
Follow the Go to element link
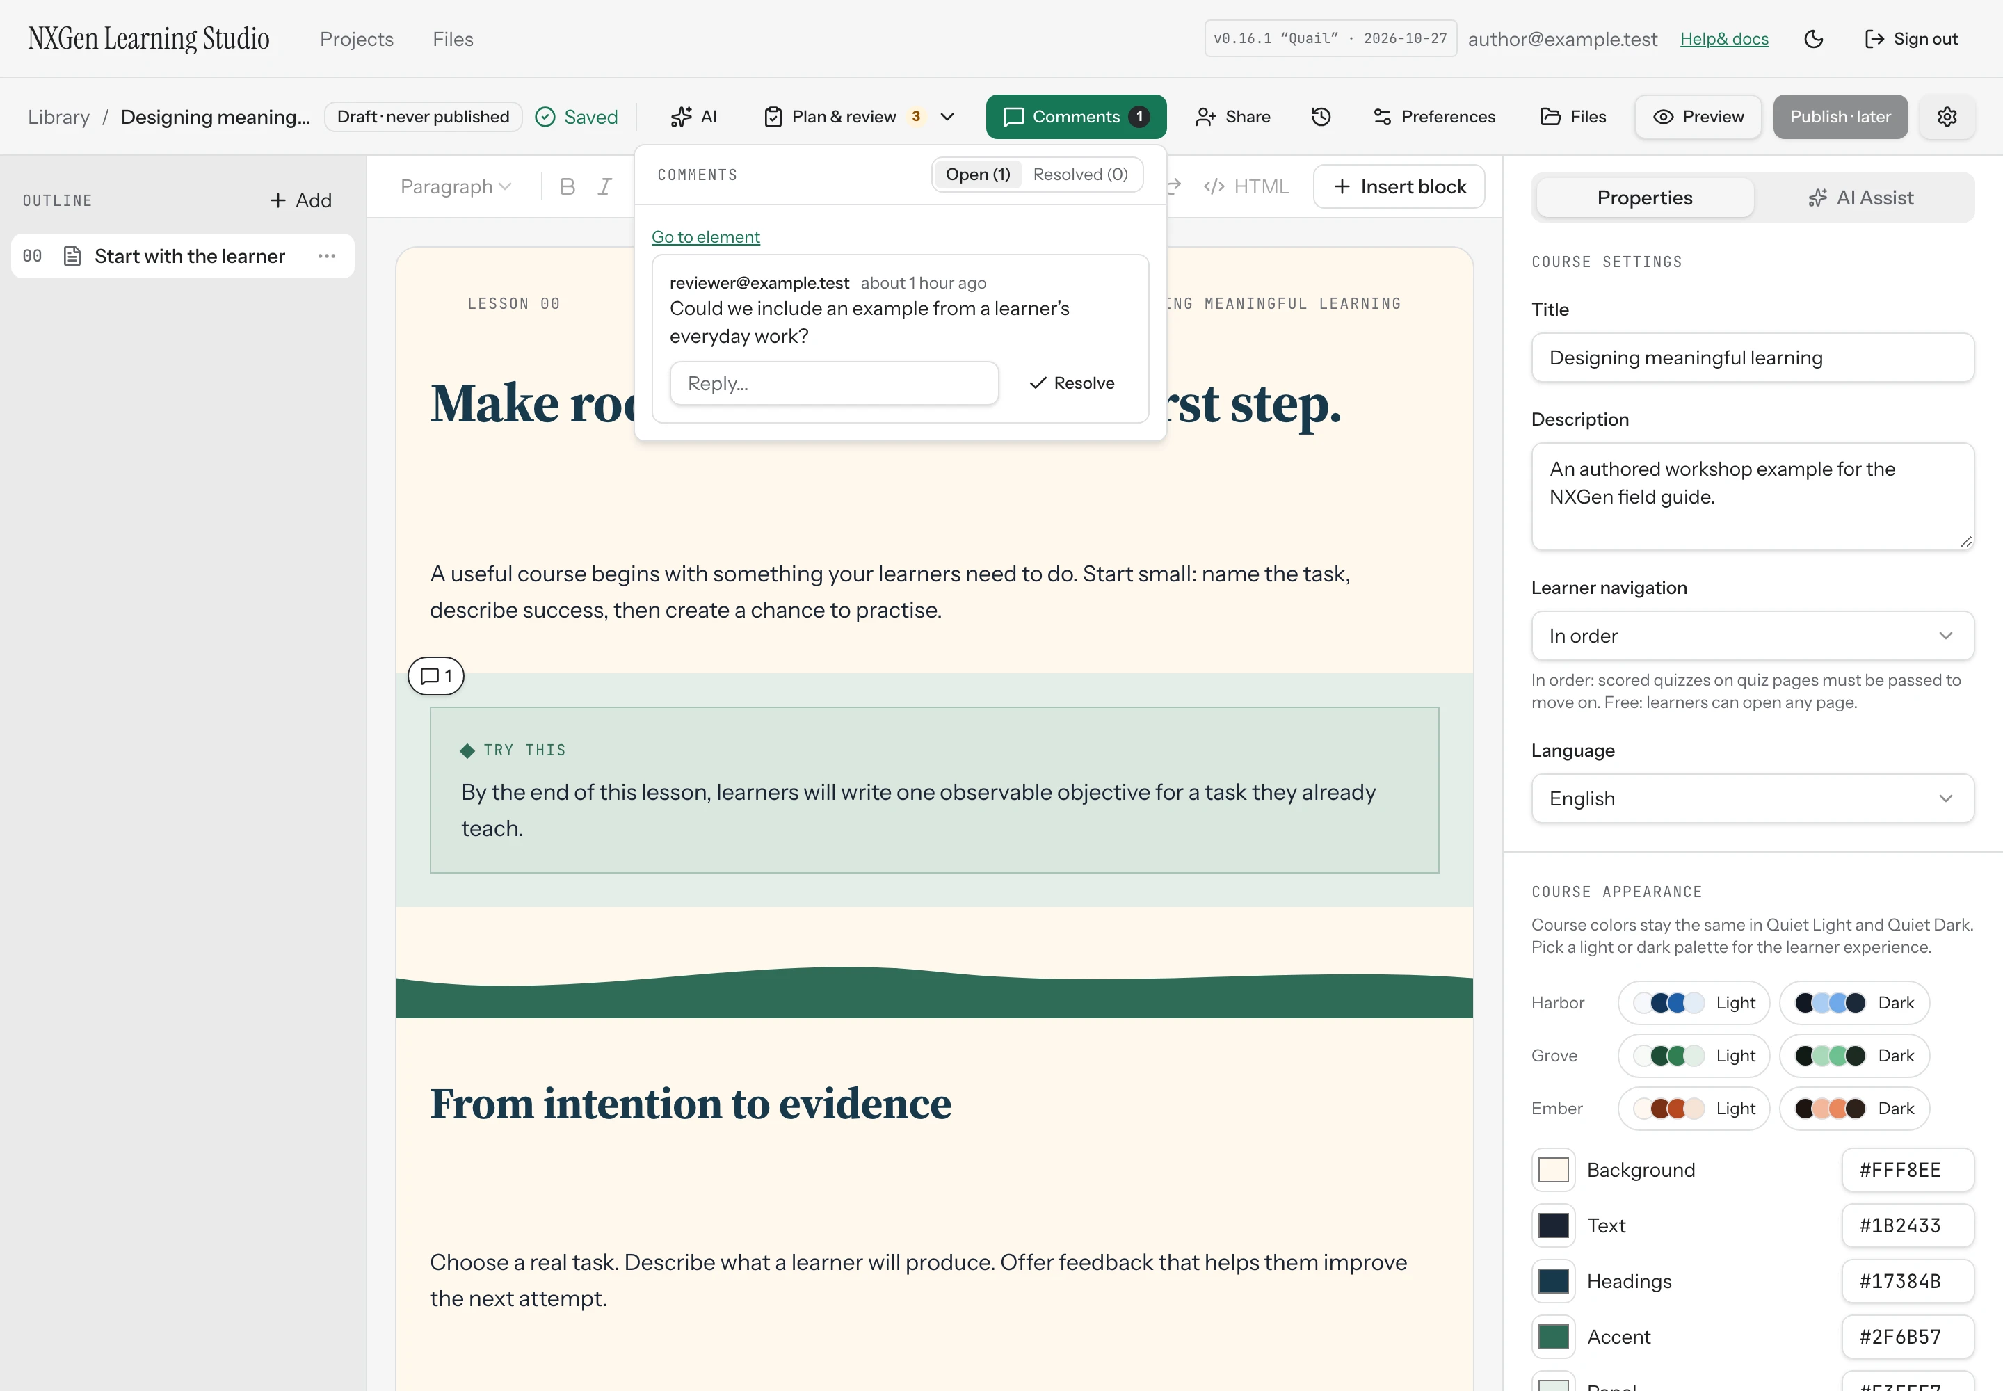(x=705, y=237)
